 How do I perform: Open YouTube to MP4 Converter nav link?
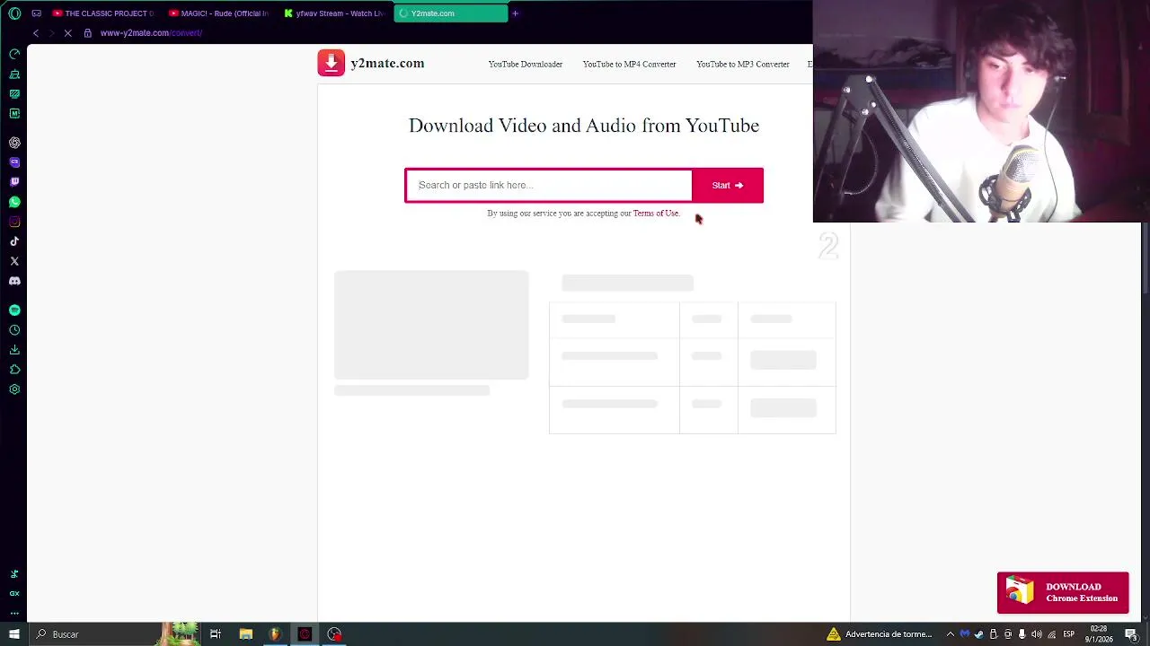pyautogui.click(x=629, y=65)
